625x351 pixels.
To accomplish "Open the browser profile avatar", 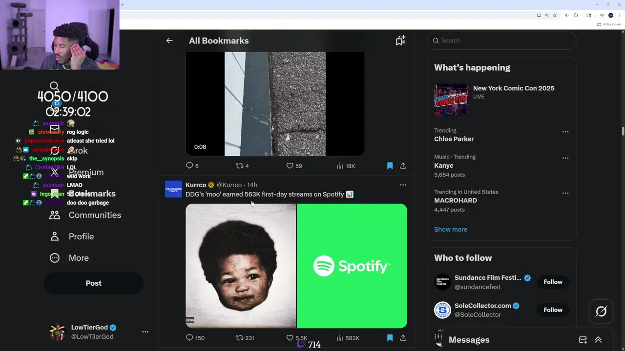I will click(610, 15).
